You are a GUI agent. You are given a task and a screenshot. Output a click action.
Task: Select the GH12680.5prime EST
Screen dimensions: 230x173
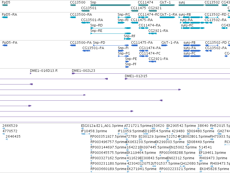183,167
